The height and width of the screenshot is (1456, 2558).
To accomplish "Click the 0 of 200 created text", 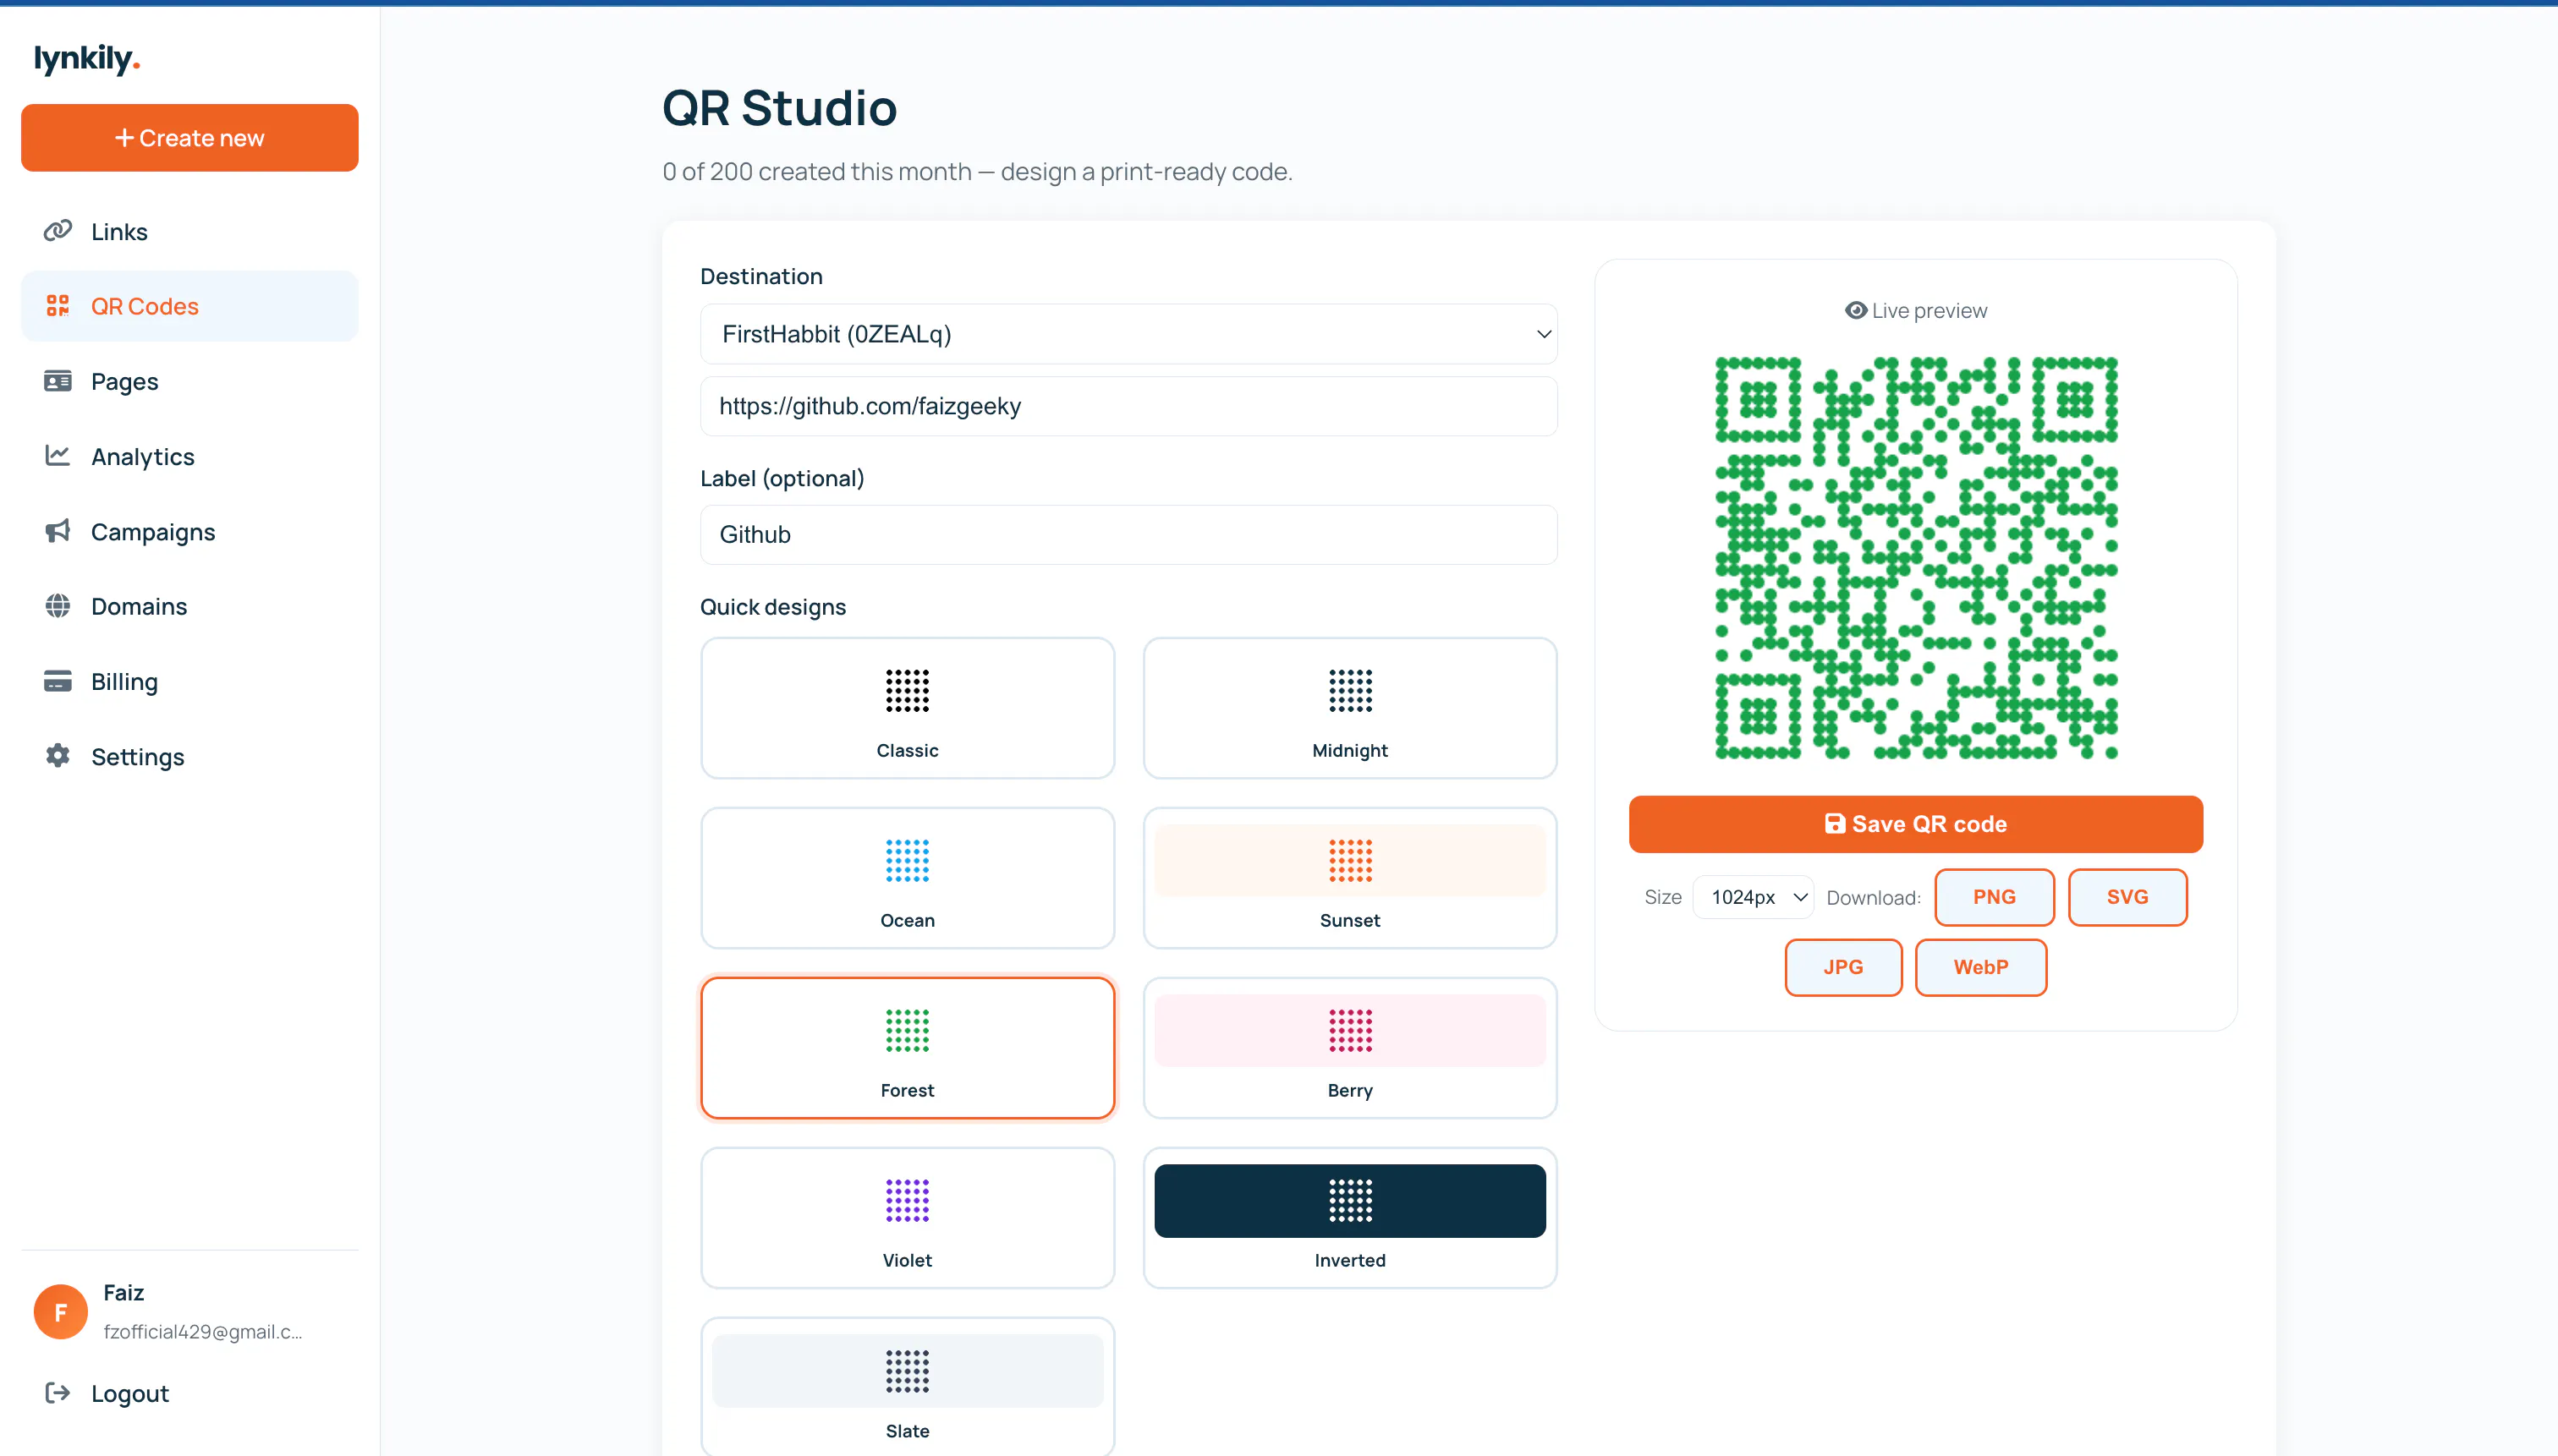I will click(977, 172).
